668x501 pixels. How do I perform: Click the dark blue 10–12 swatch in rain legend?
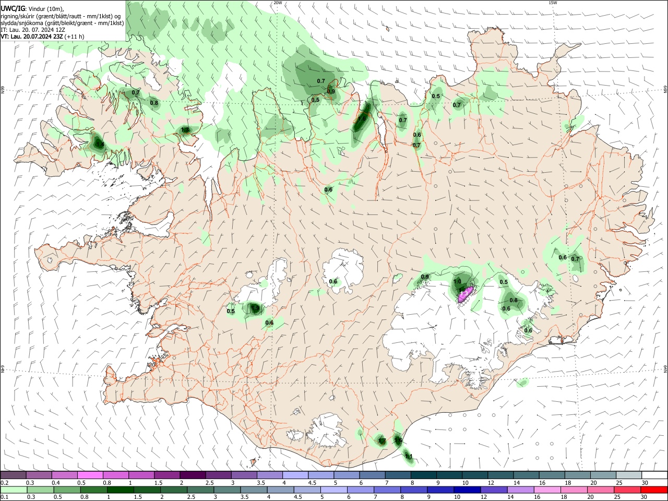(x=467, y=490)
